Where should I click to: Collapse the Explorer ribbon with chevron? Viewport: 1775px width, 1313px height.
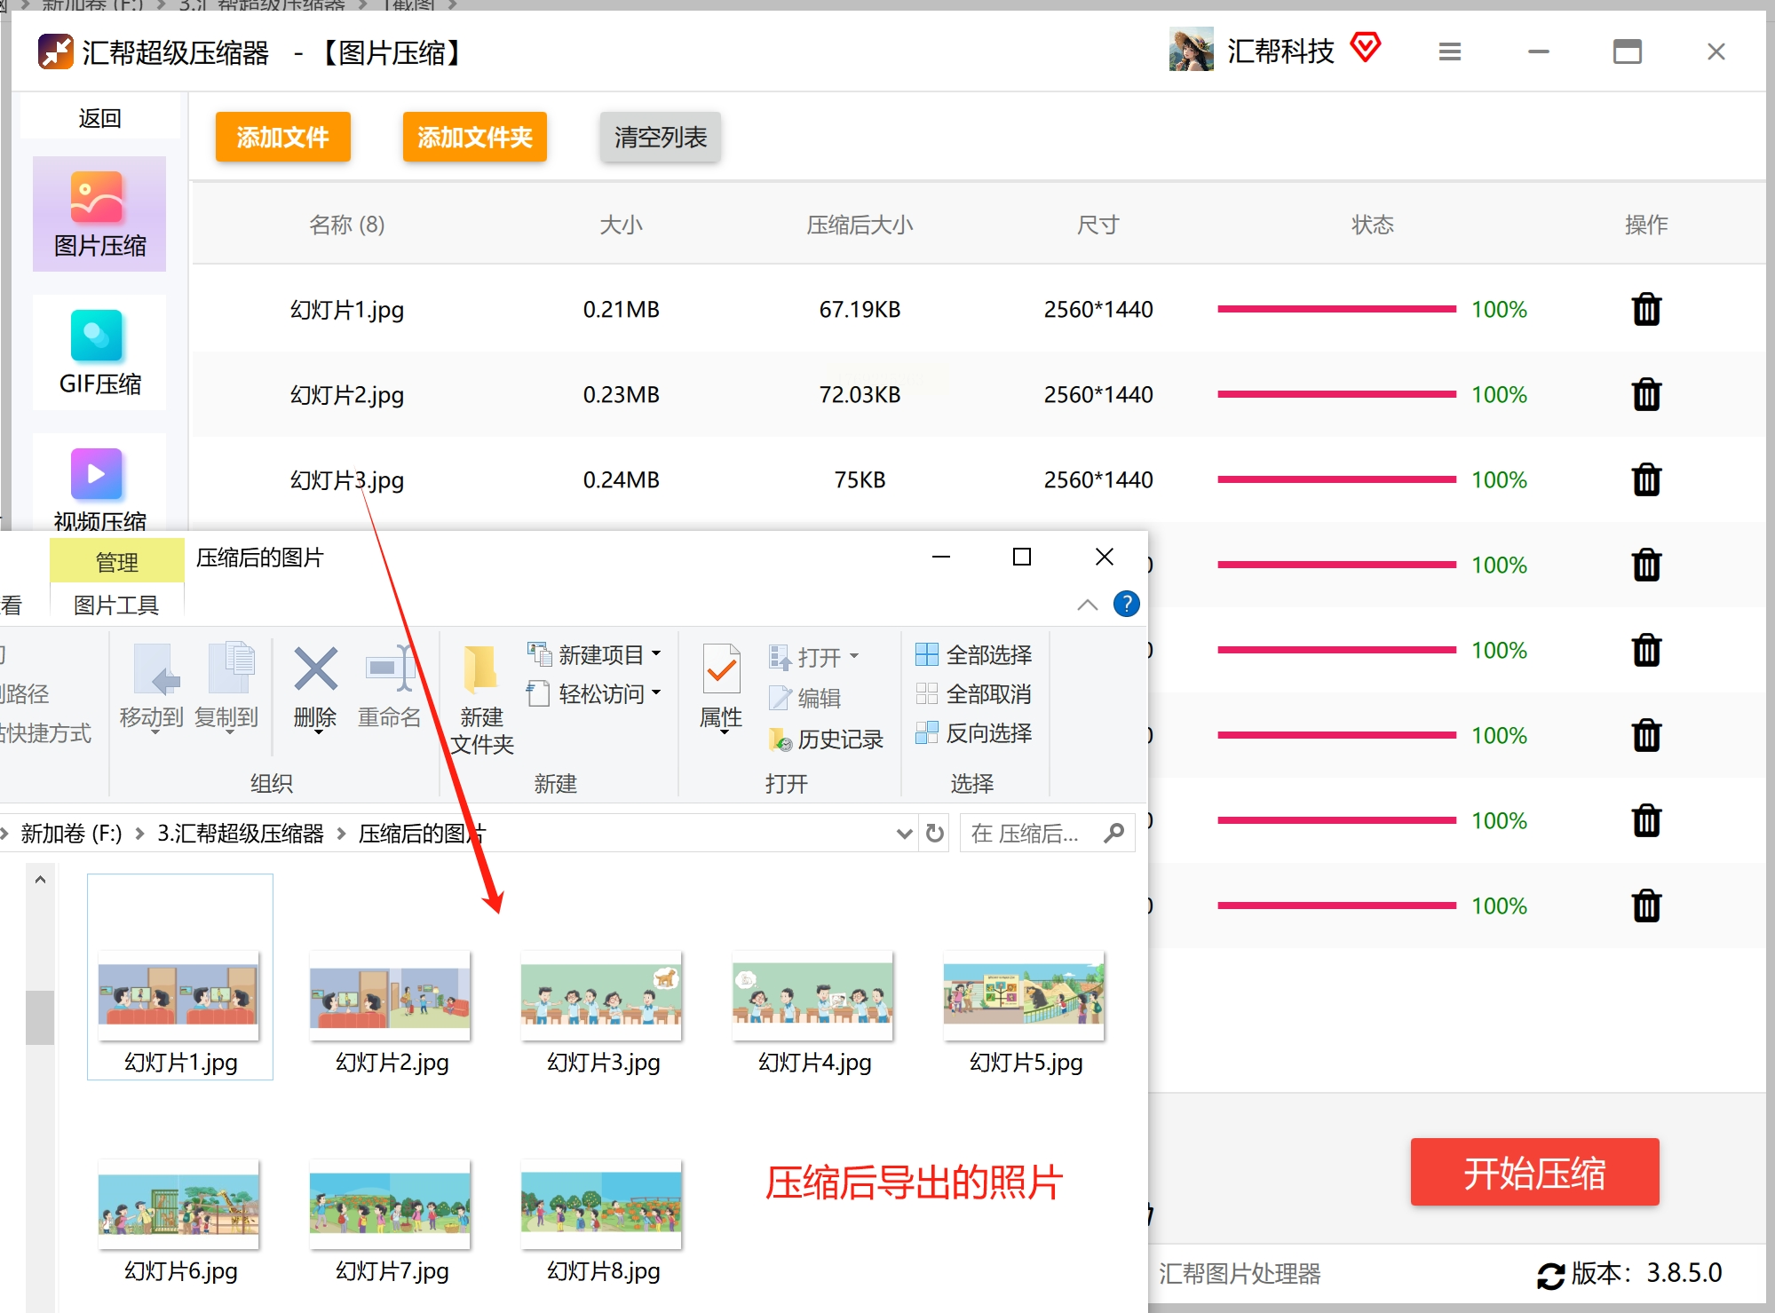point(1087,605)
